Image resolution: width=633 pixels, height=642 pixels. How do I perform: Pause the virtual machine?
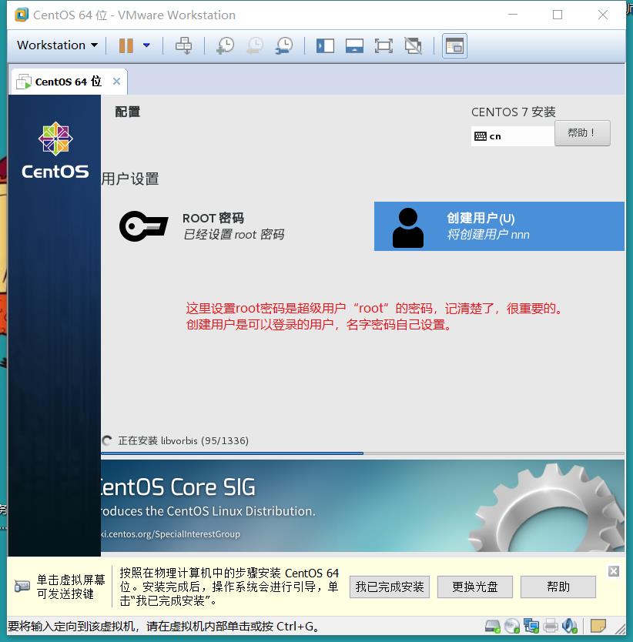[x=126, y=45]
